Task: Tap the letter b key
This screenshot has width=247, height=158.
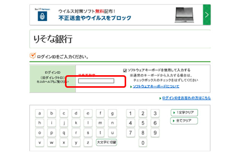Action: [x=52, y=113]
